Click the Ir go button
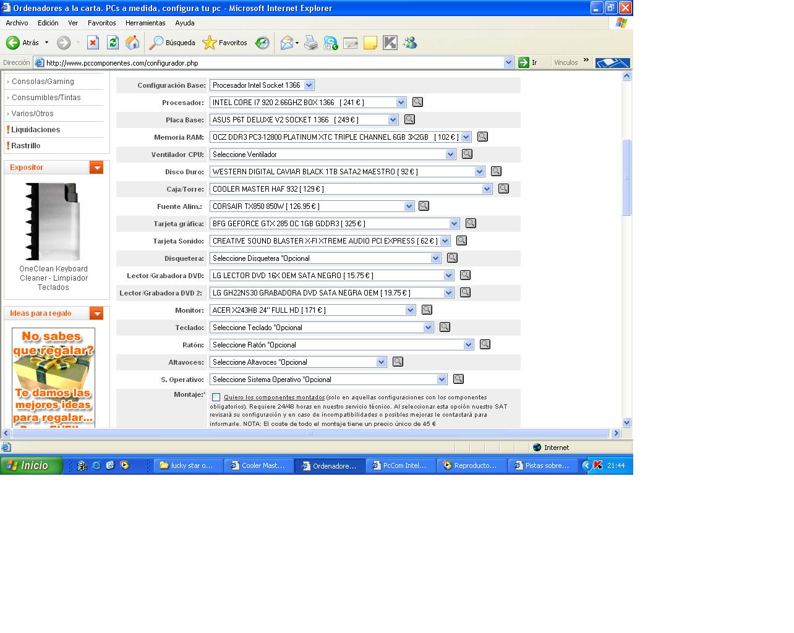794x633 pixels. [528, 62]
